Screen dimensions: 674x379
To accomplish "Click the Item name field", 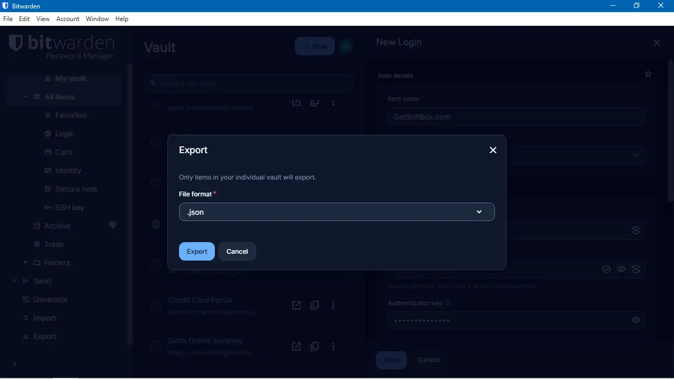I will [516, 116].
